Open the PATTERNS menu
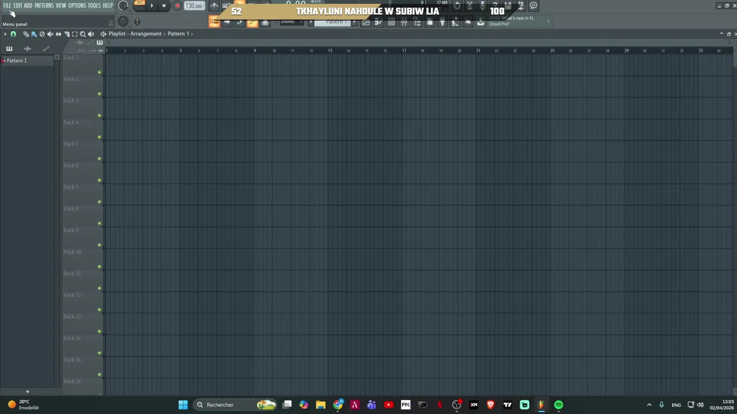 (x=44, y=5)
